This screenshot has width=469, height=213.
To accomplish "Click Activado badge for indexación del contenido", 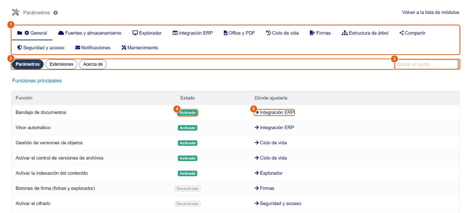I will click(188, 173).
